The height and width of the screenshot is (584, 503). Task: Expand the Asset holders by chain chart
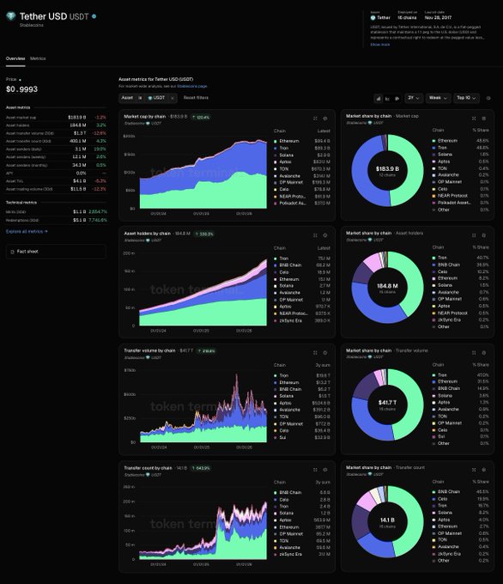tap(315, 235)
